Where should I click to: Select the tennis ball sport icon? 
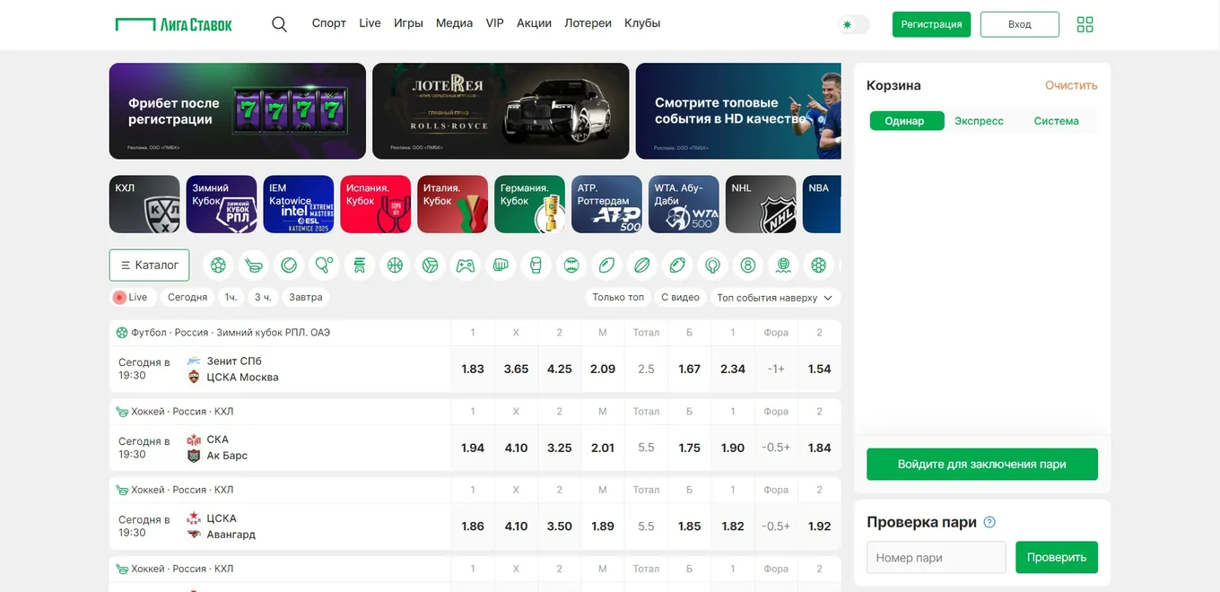point(289,266)
